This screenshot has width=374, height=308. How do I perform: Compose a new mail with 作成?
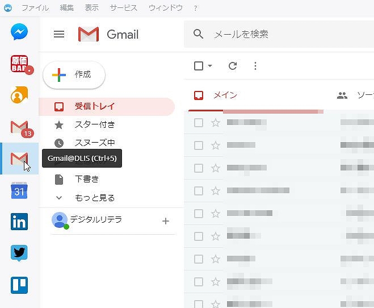74,75
